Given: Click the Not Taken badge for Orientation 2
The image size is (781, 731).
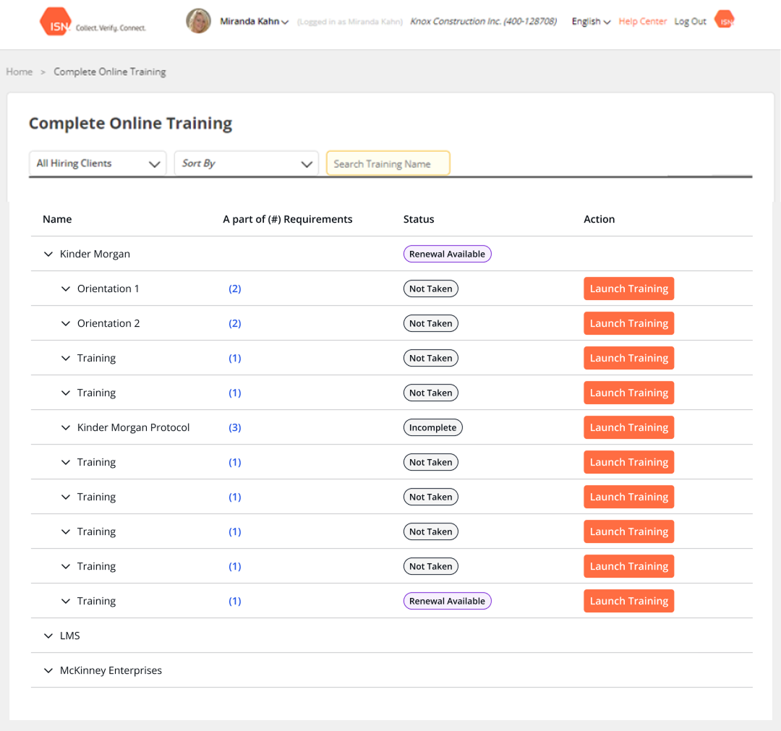Looking at the screenshot, I should [x=431, y=324].
